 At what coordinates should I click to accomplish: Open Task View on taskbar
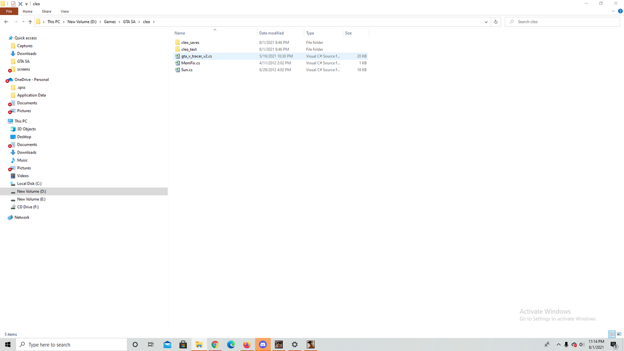pyautogui.click(x=151, y=345)
